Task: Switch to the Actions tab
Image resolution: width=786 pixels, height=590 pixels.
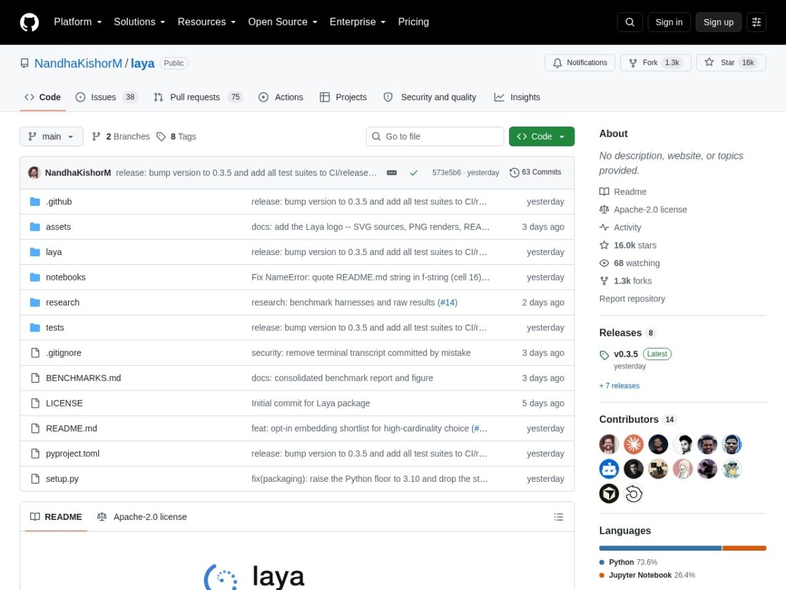Action: [x=281, y=97]
